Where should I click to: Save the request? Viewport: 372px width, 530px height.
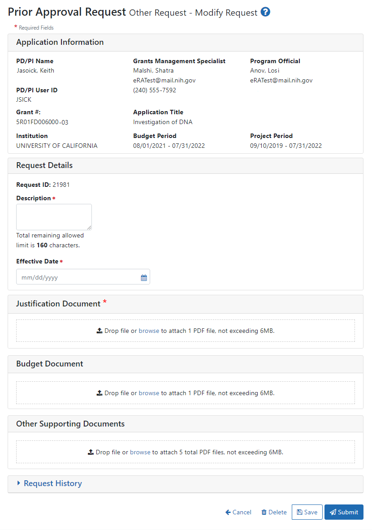click(x=307, y=512)
